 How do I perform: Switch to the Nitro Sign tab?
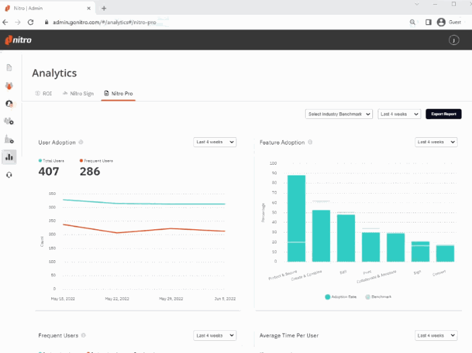tap(78, 93)
